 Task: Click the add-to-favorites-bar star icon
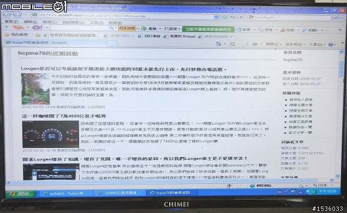(x=37, y=35)
